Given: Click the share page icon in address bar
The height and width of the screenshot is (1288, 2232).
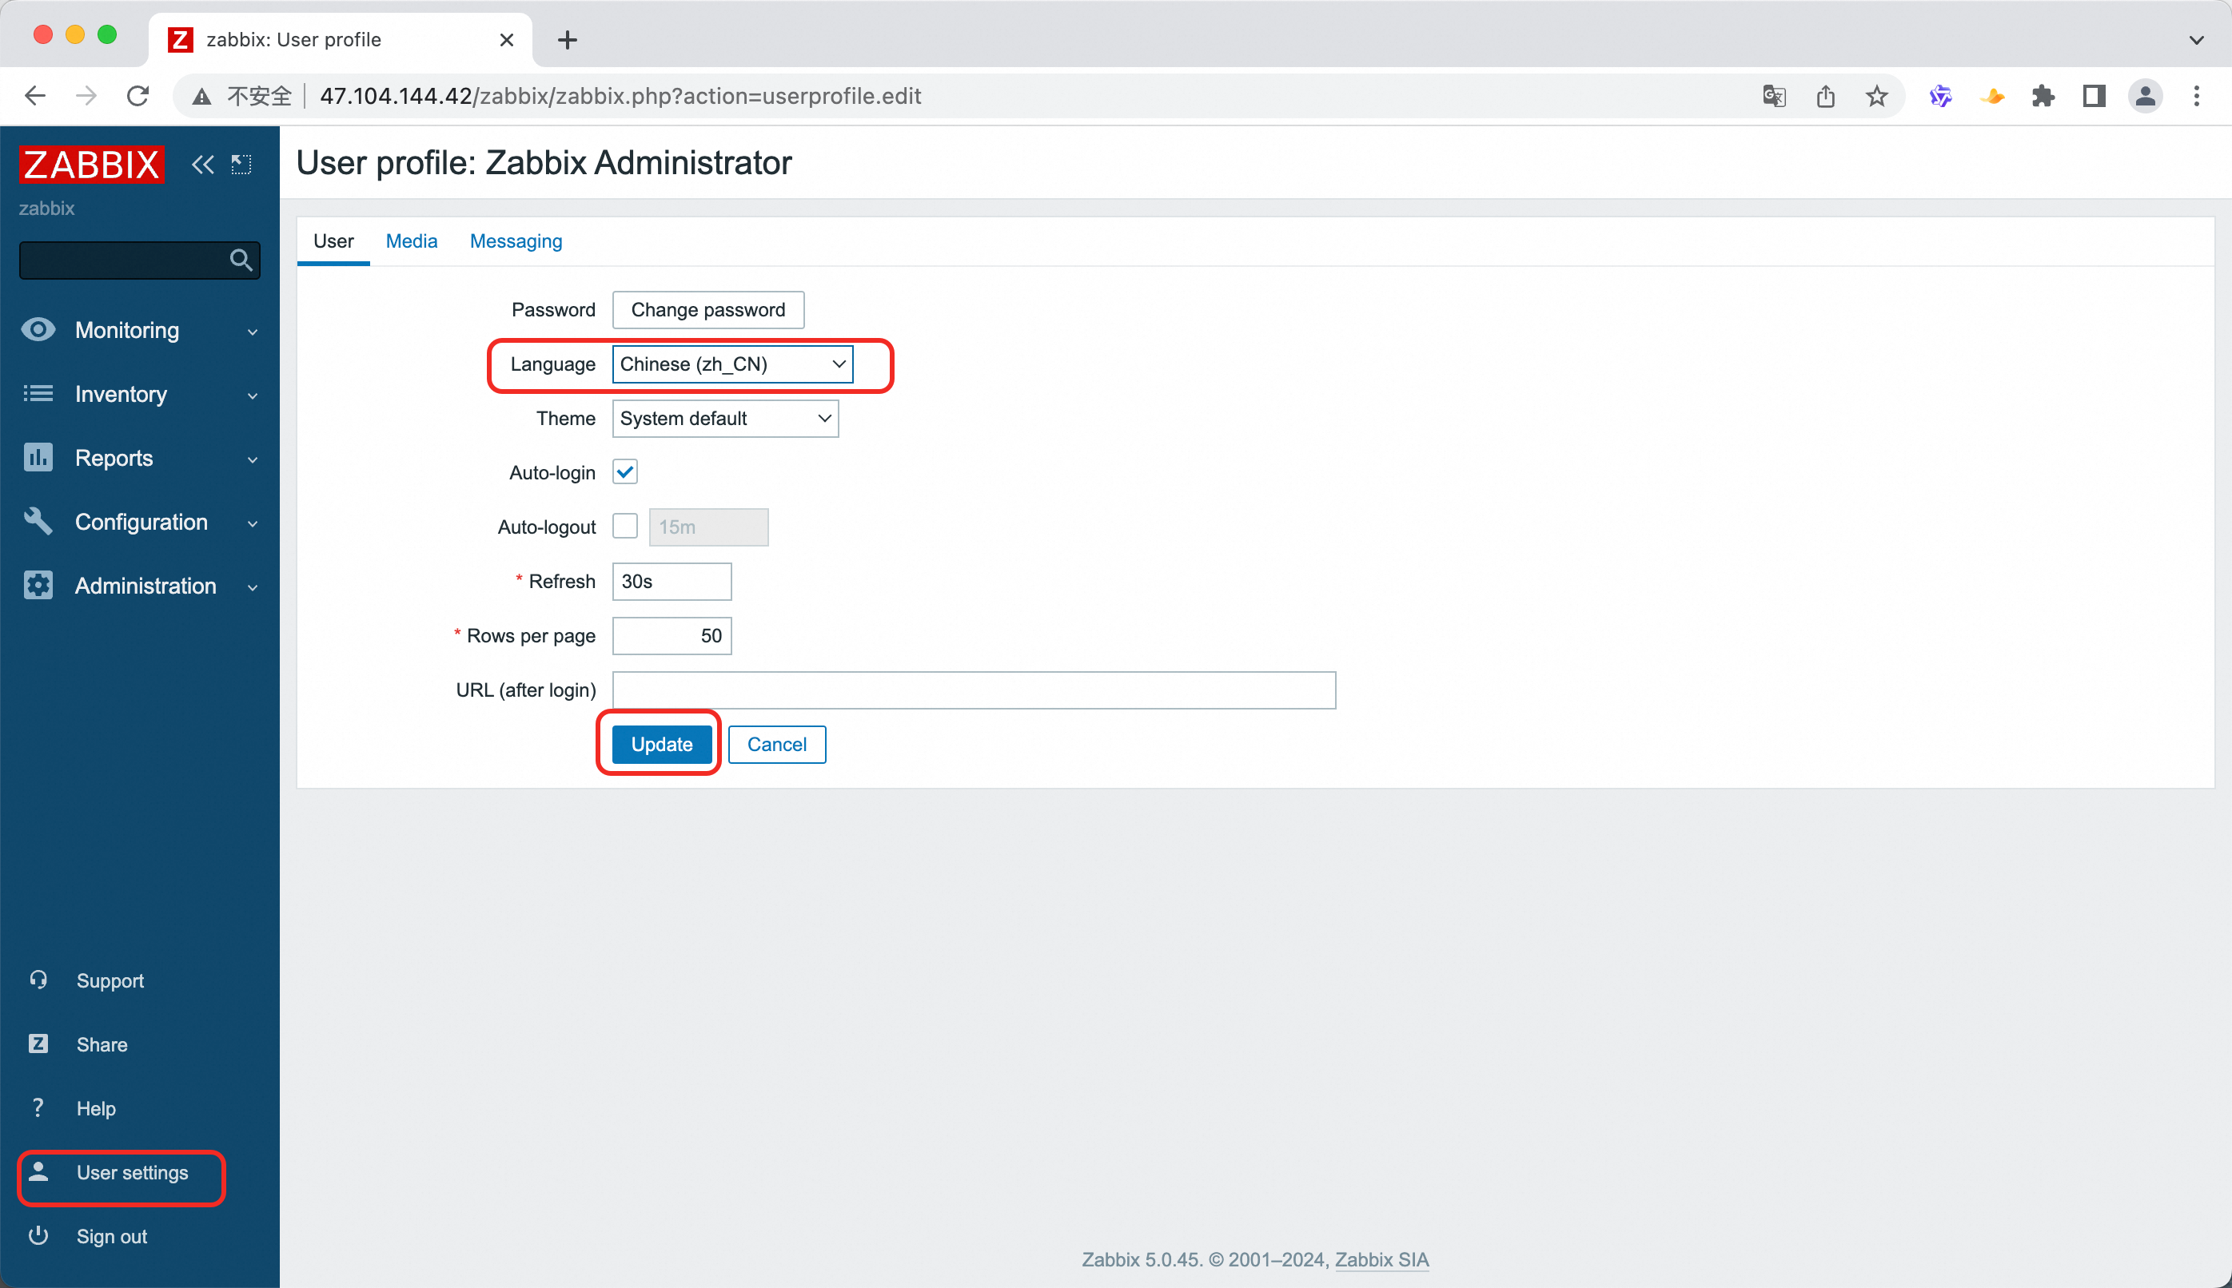Looking at the screenshot, I should tap(1825, 96).
